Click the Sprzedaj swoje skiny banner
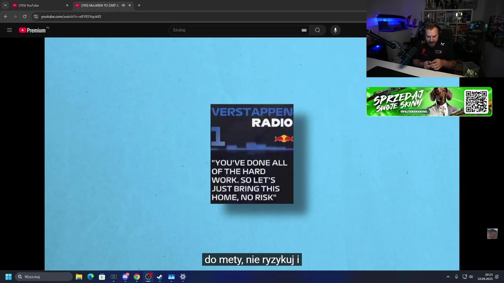 [x=429, y=101]
